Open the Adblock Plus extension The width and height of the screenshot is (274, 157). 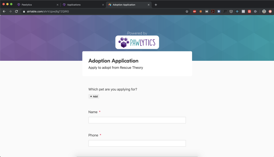click(194, 11)
